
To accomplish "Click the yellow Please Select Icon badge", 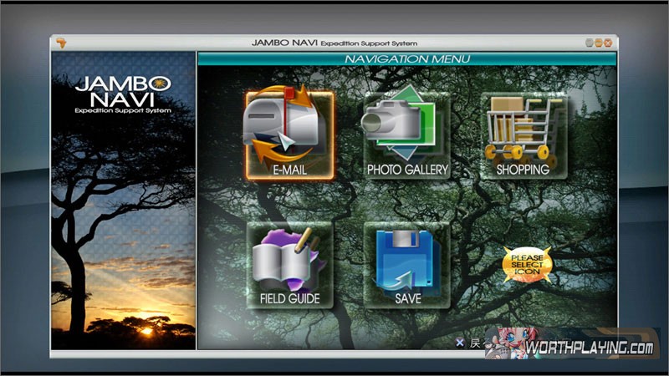I will [528, 264].
